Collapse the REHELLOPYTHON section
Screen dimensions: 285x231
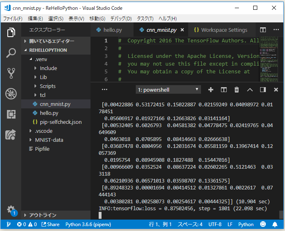[56, 50]
